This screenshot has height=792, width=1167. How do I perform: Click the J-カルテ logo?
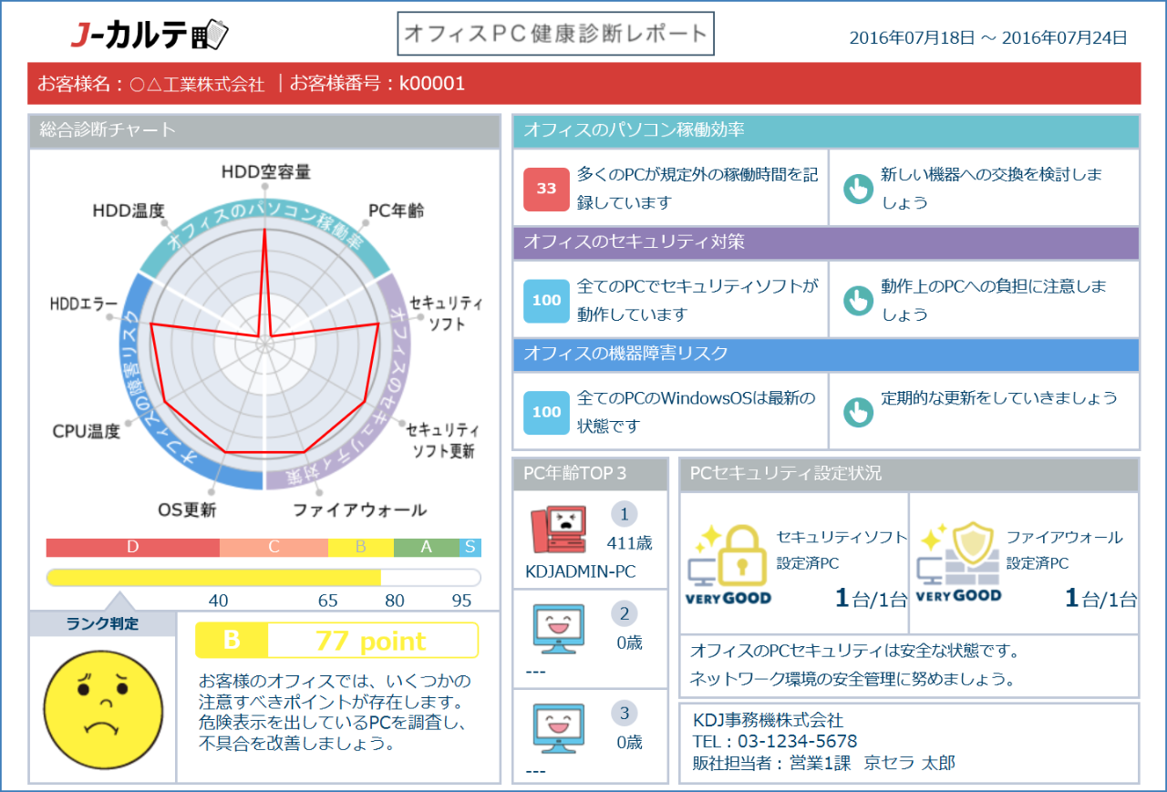click(150, 36)
